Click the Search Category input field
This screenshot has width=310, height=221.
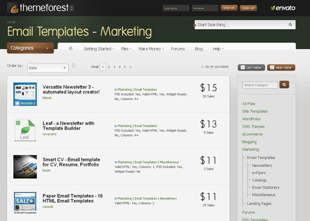[260, 85]
